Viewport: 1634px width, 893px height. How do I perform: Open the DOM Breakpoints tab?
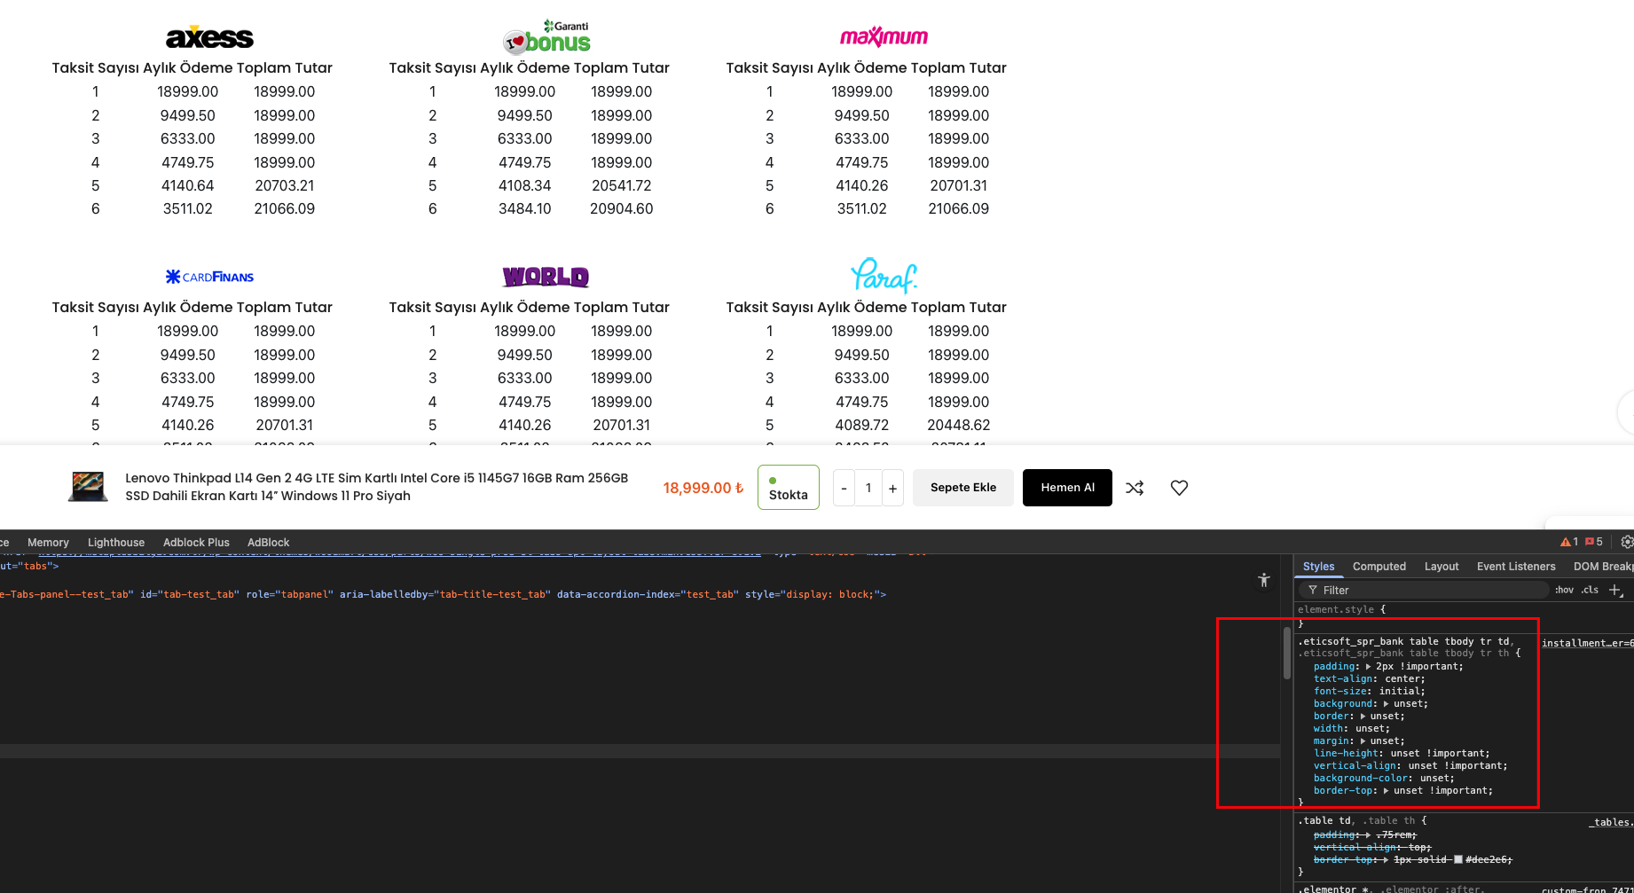pos(1602,567)
